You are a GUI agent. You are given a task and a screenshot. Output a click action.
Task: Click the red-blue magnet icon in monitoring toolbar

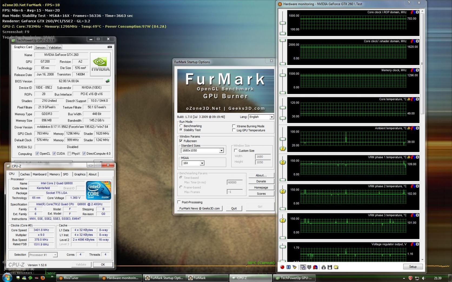click(x=315, y=267)
